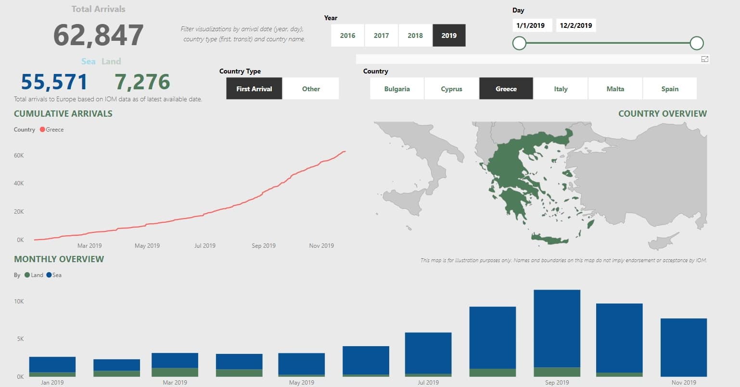Click the map disclaimer note text
The image size is (740, 387).
click(x=563, y=261)
